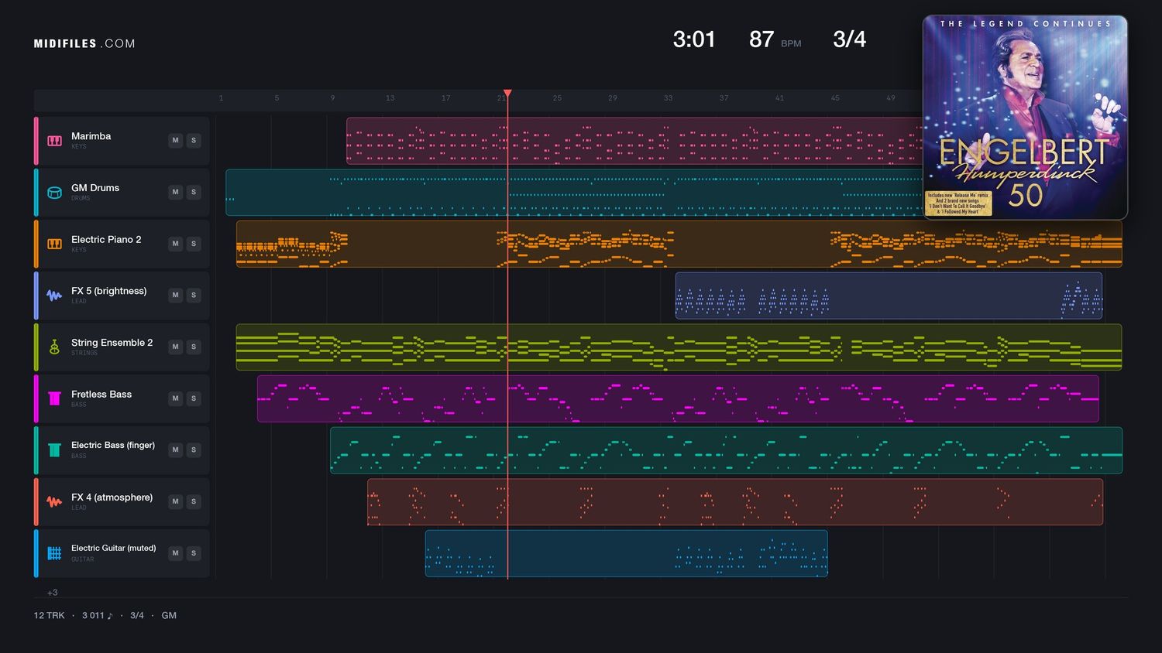The image size is (1162, 653).
Task: Mute the Fretless Bass track
Action: pos(176,398)
